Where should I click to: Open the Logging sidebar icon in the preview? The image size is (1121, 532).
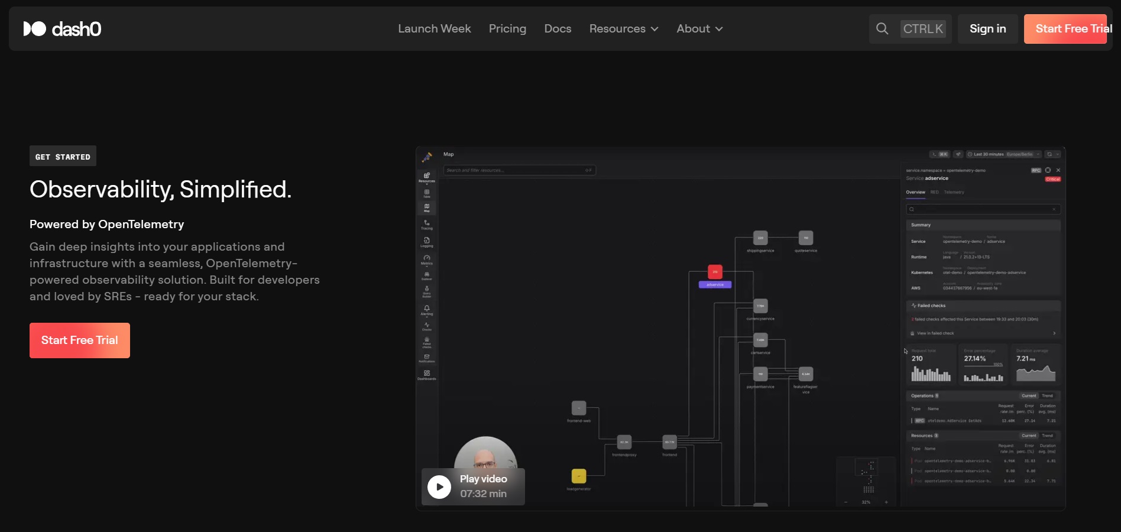coord(427,242)
